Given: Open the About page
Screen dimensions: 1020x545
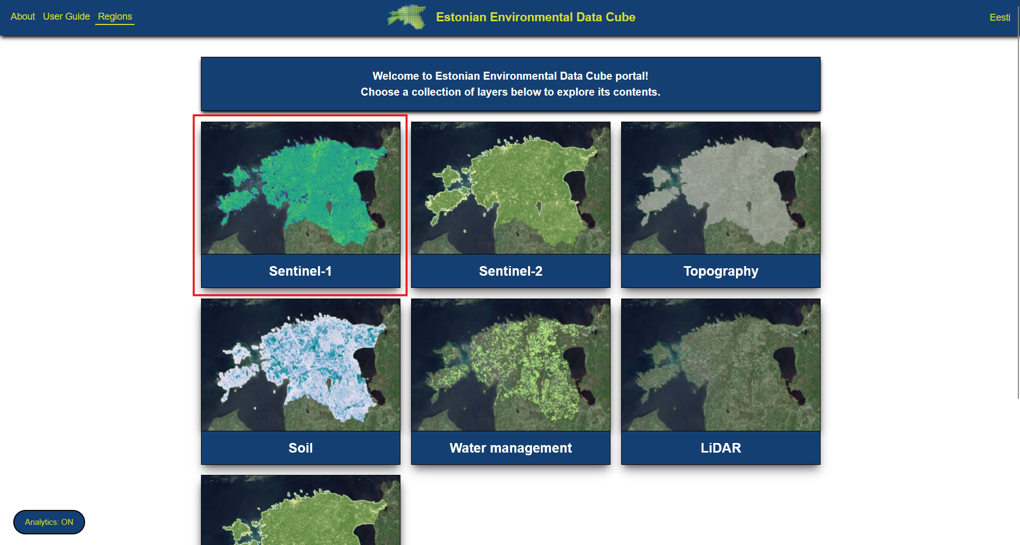Looking at the screenshot, I should [23, 16].
